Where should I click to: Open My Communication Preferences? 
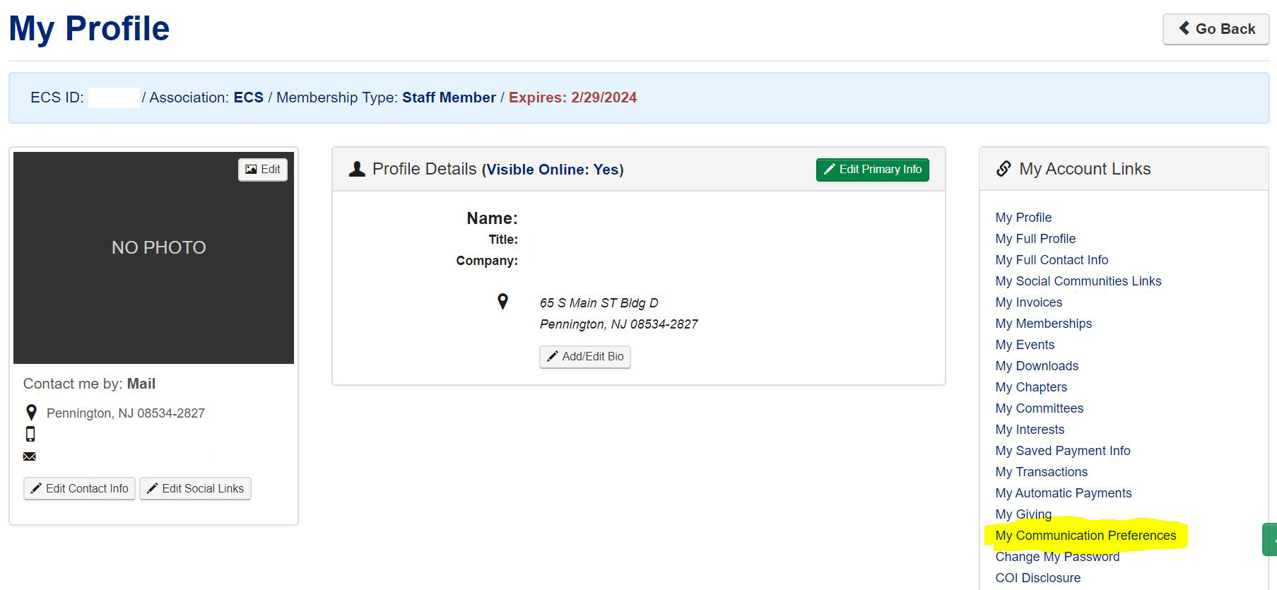(x=1085, y=536)
